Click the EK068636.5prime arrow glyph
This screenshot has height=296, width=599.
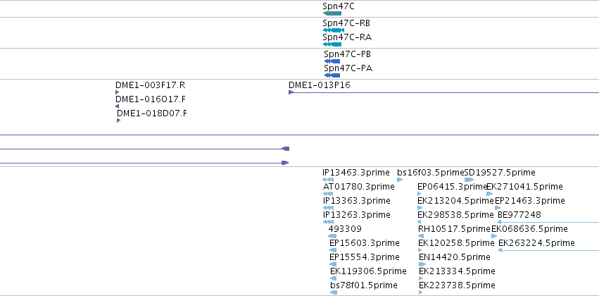[494, 236]
